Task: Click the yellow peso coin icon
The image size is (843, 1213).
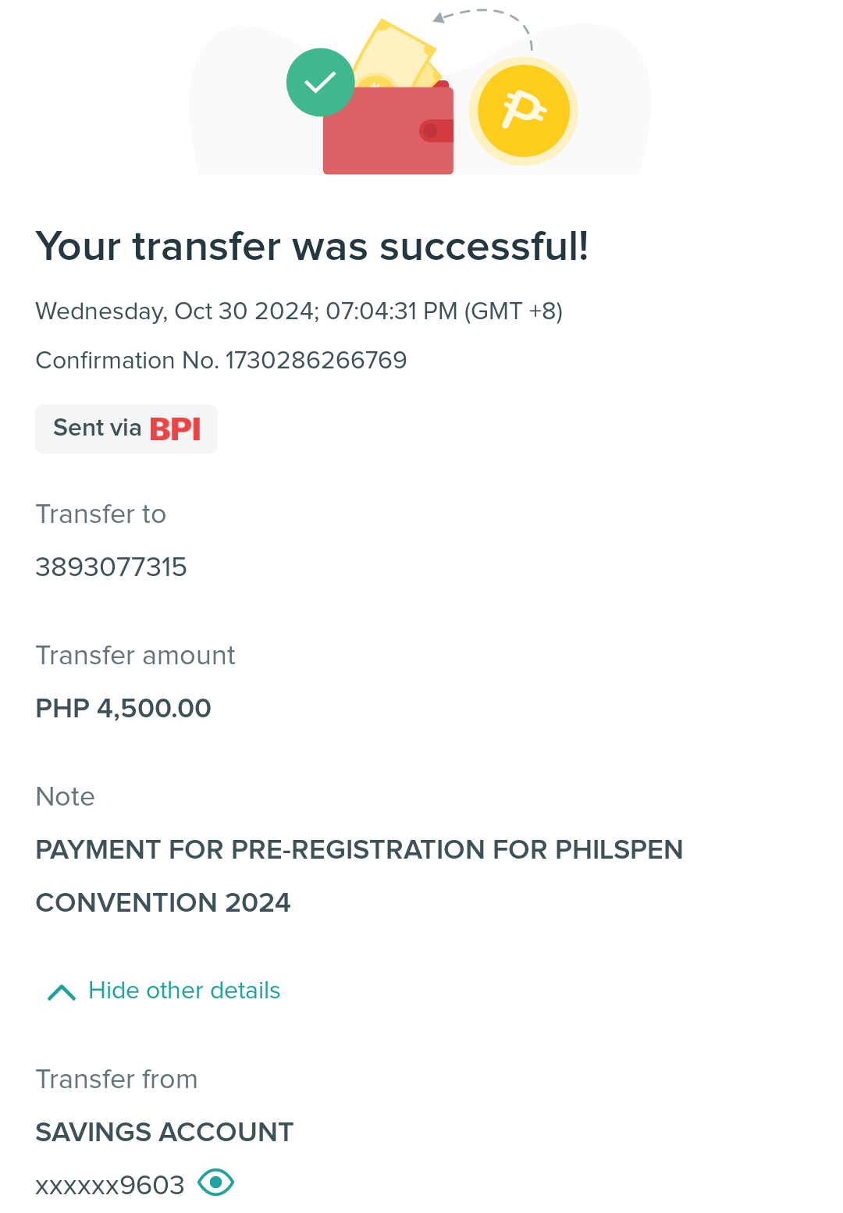Action: point(523,111)
